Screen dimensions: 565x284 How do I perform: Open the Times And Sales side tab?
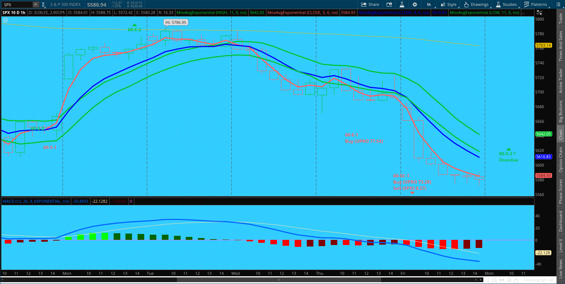coord(561,46)
